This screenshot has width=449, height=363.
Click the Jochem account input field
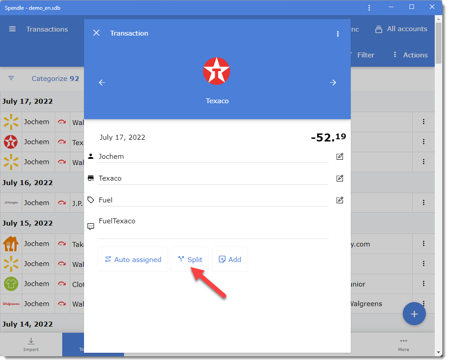[213, 157]
